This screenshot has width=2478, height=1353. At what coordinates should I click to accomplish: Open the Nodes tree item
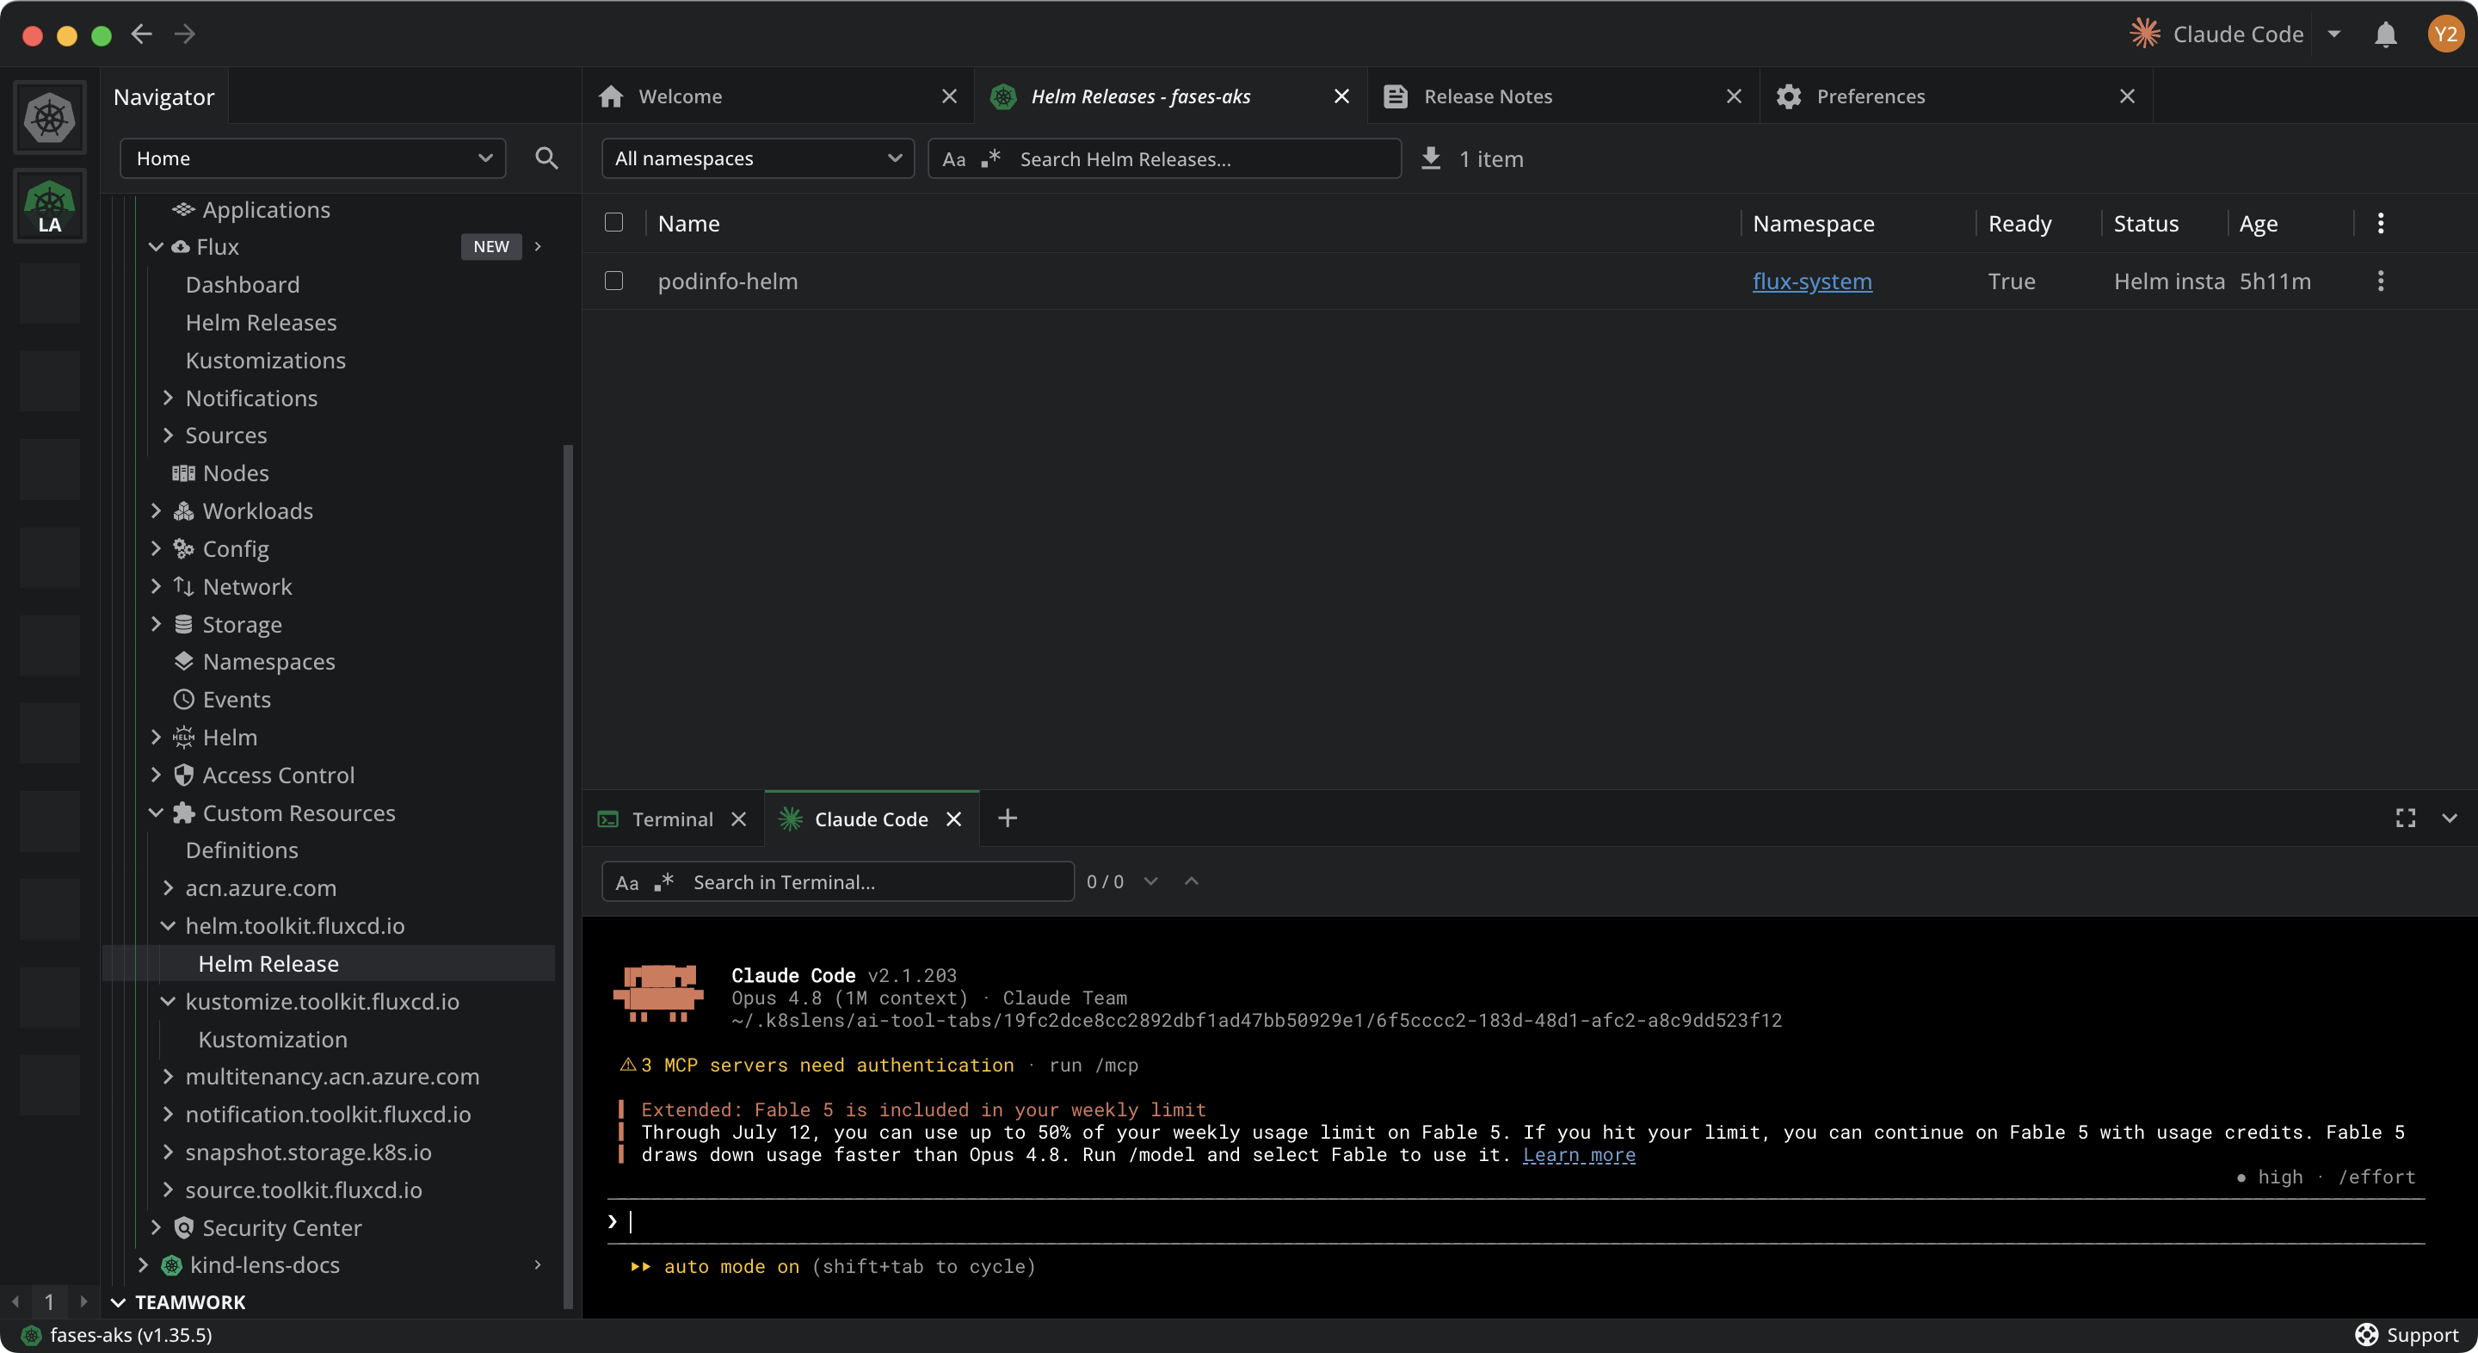236,473
